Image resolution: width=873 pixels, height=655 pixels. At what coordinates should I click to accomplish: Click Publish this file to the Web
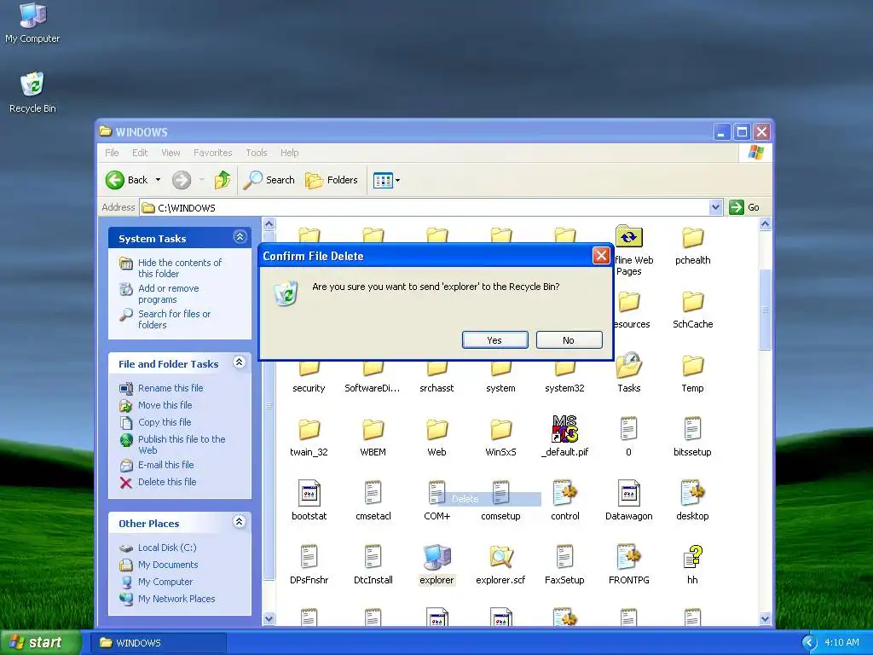coord(182,444)
